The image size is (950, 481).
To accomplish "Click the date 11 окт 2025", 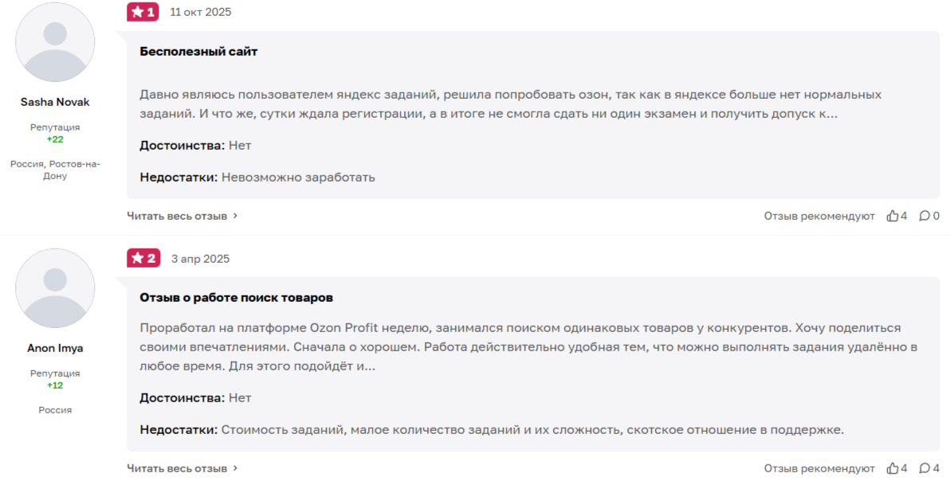I will pyautogui.click(x=199, y=12).
